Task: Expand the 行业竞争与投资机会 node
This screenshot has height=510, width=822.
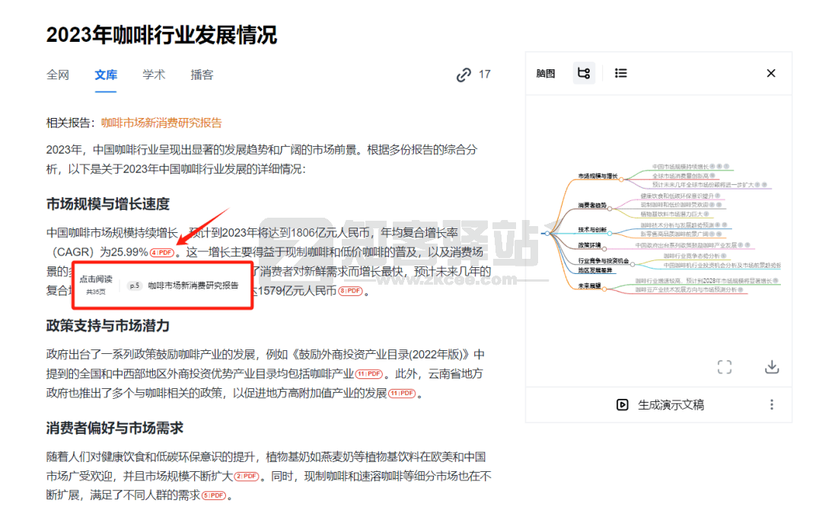Action: pyautogui.click(x=633, y=264)
